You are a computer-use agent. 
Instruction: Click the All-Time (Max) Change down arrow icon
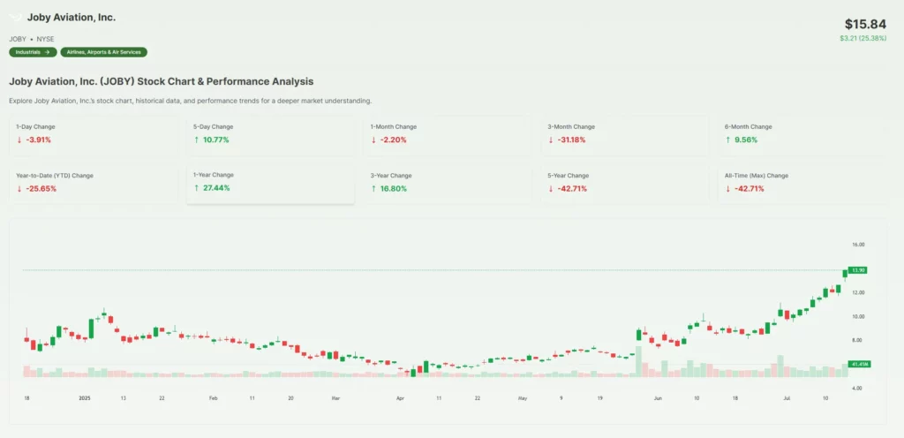(x=727, y=188)
